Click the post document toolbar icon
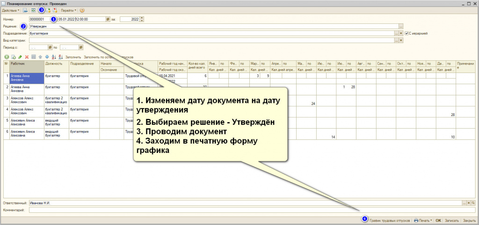This screenshot has width=479, height=225. pyautogui.click(x=48, y=10)
